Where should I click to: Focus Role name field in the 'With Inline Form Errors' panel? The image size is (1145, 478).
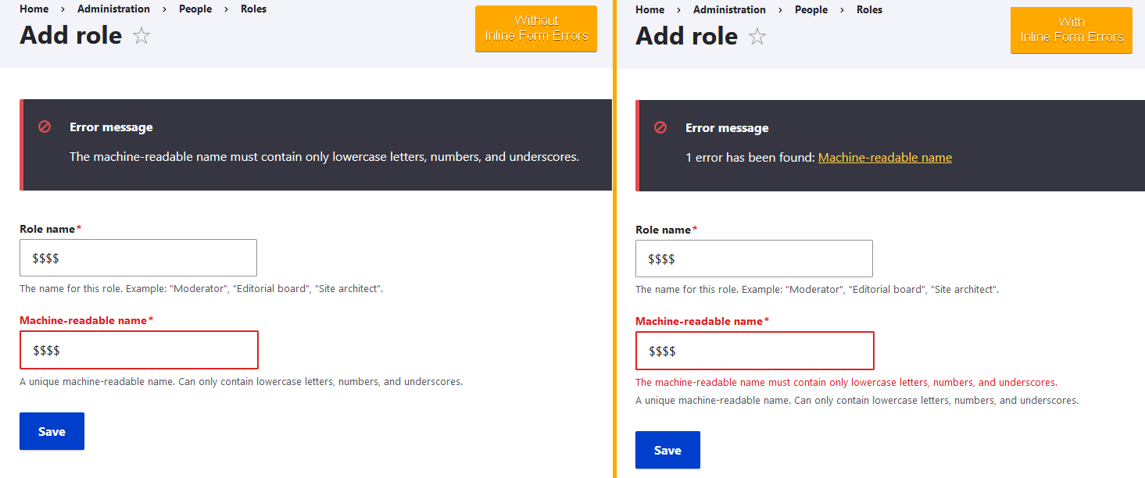click(x=754, y=259)
